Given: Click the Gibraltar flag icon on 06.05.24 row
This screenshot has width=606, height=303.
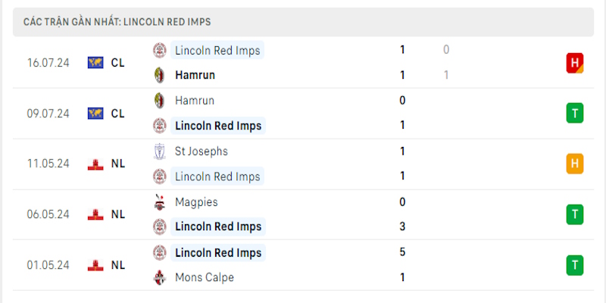Looking at the screenshot, I should 95,214.
